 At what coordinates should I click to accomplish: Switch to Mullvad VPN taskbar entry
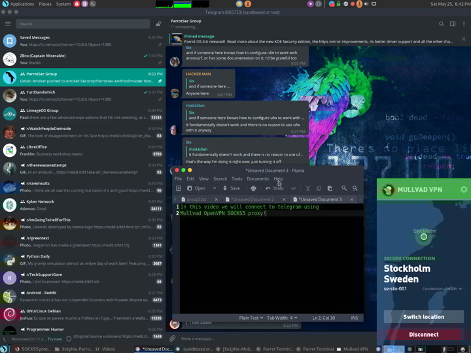(353, 349)
